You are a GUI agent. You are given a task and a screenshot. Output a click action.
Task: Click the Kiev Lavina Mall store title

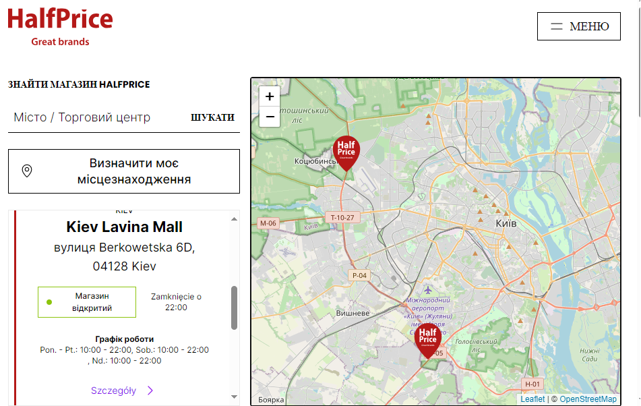point(124,227)
